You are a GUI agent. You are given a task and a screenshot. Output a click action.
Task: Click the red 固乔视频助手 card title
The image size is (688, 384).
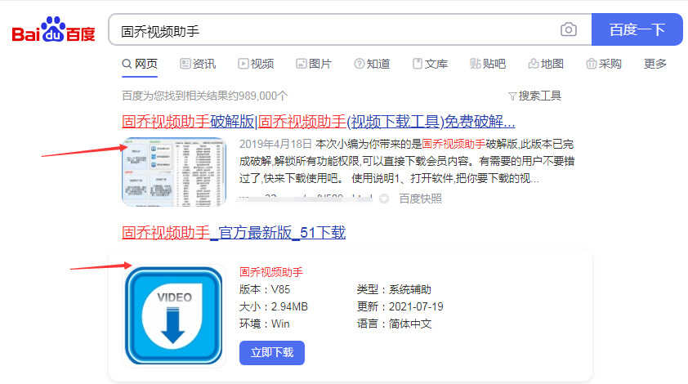click(271, 272)
